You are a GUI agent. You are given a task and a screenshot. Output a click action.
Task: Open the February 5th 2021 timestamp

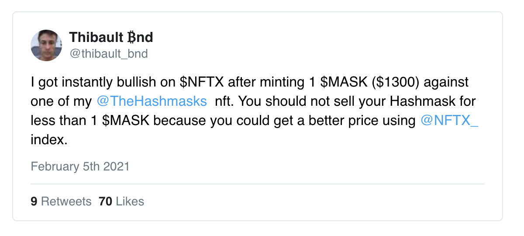click(80, 167)
